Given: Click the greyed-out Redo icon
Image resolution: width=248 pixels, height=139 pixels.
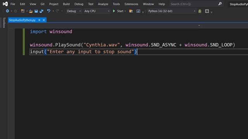Looking at the screenshot, I should coord(57,11).
